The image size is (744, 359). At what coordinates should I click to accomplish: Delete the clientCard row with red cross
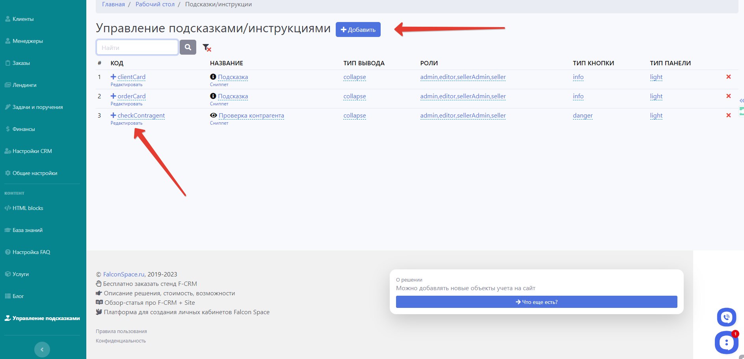[x=728, y=77]
